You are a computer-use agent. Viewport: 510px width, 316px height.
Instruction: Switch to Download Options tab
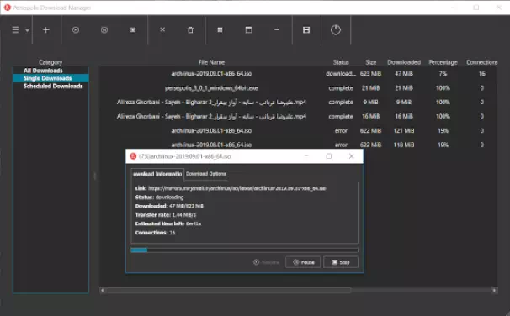tap(206, 174)
